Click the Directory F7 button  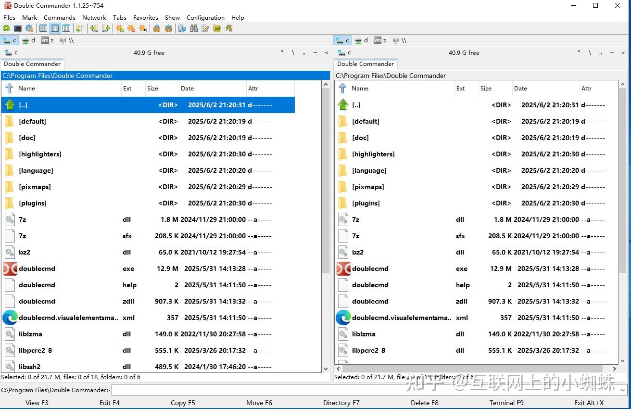341,403
